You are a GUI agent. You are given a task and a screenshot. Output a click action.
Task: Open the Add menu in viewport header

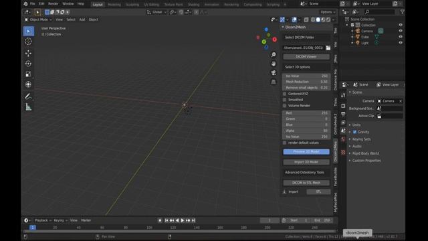click(x=82, y=19)
